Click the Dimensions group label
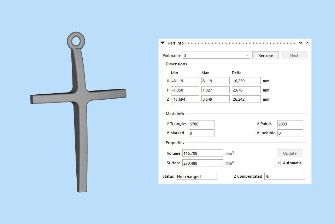335x224 pixels. 176,64
